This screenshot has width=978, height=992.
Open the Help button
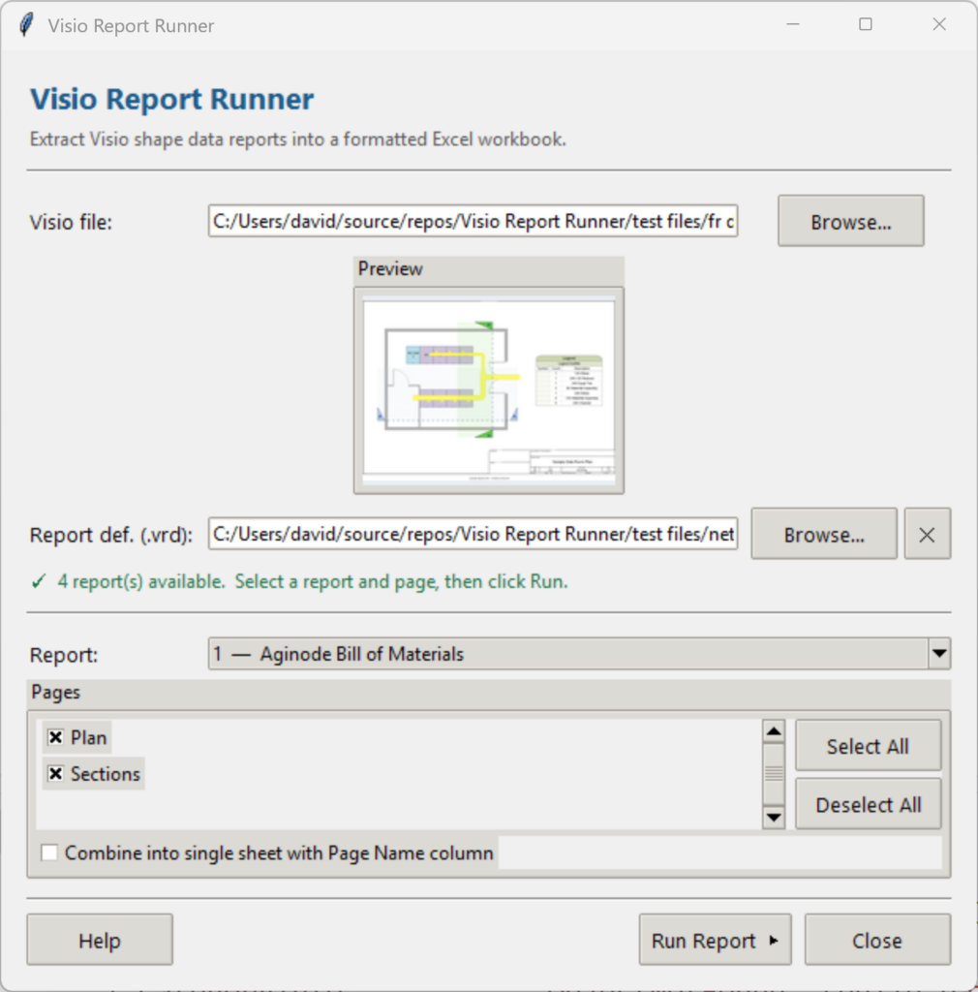coord(100,940)
